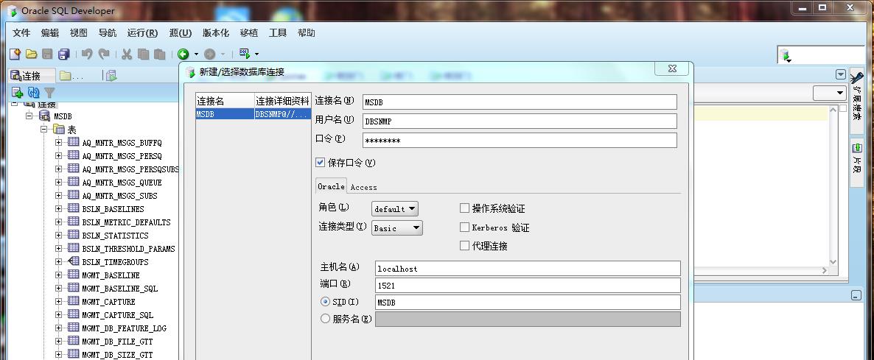Enable OS Authentication (操作系统验证) checkbox
The image size is (874, 360).
[464, 208]
